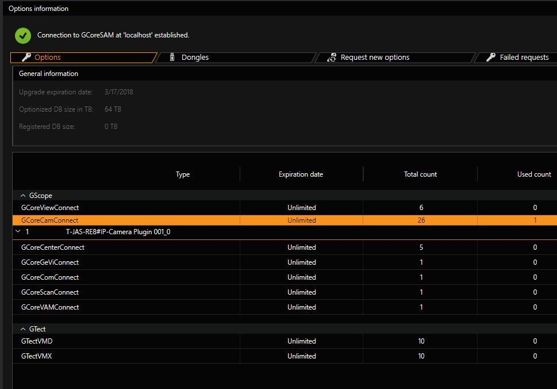Click the green connection status checkmark icon

pos(23,36)
